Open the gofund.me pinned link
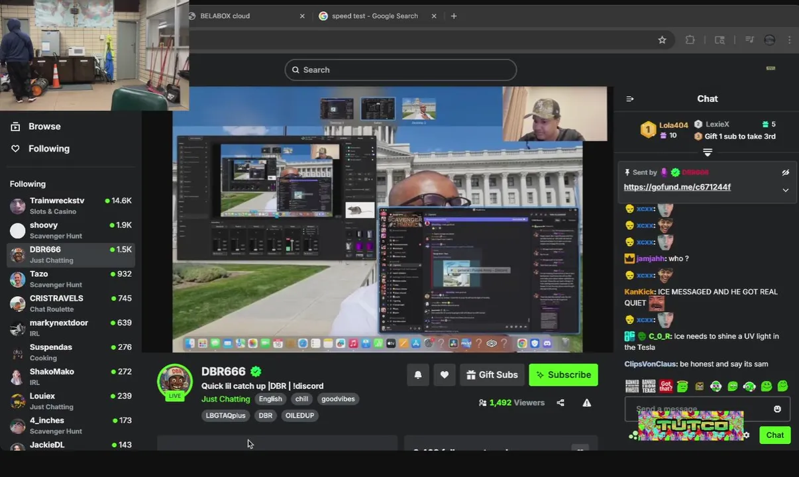This screenshot has height=477, width=799. [x=677, y=187]
